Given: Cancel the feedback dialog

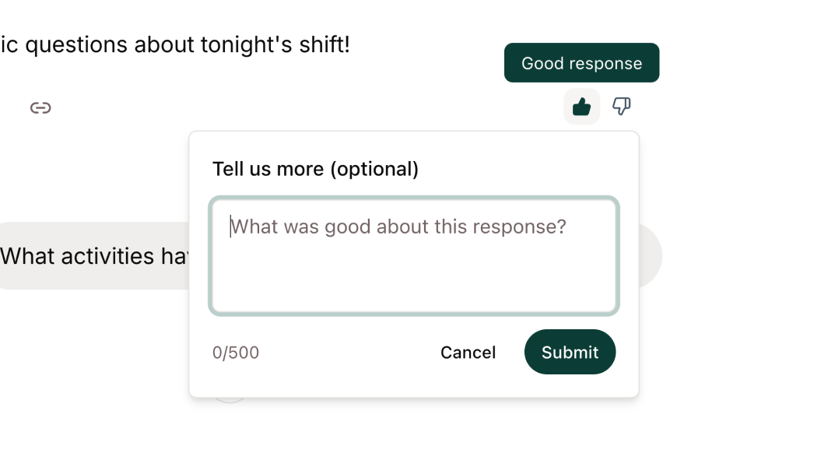Looking at the screenshot, I should click(x=468, y=352).
